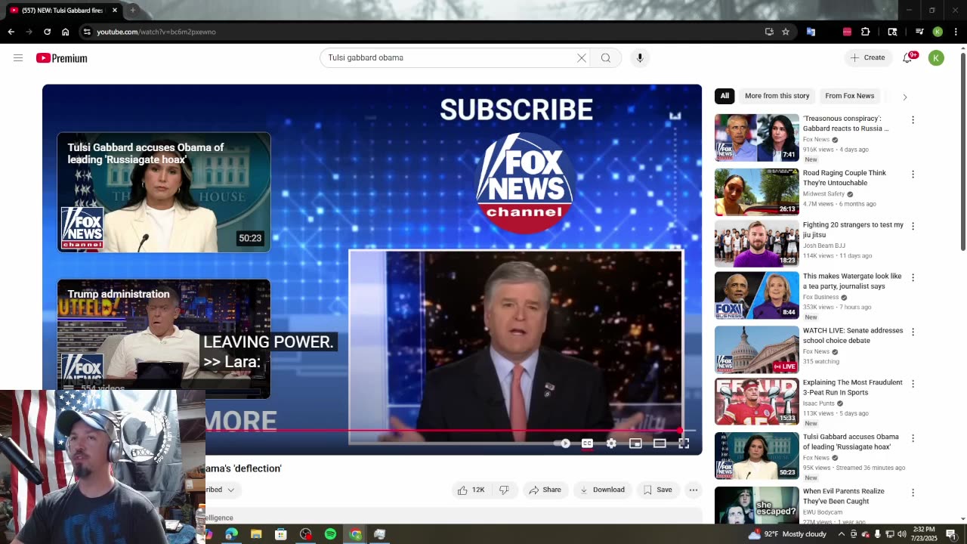
Task: Open options for 'Fighting 20 strangers' video
Action: pyautogui.click(x=913, y=226)
